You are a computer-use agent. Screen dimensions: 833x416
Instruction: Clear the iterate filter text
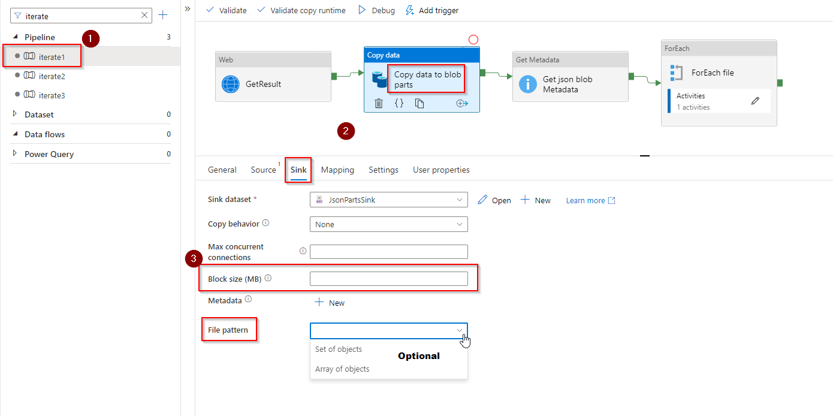(x=144, y=16)
